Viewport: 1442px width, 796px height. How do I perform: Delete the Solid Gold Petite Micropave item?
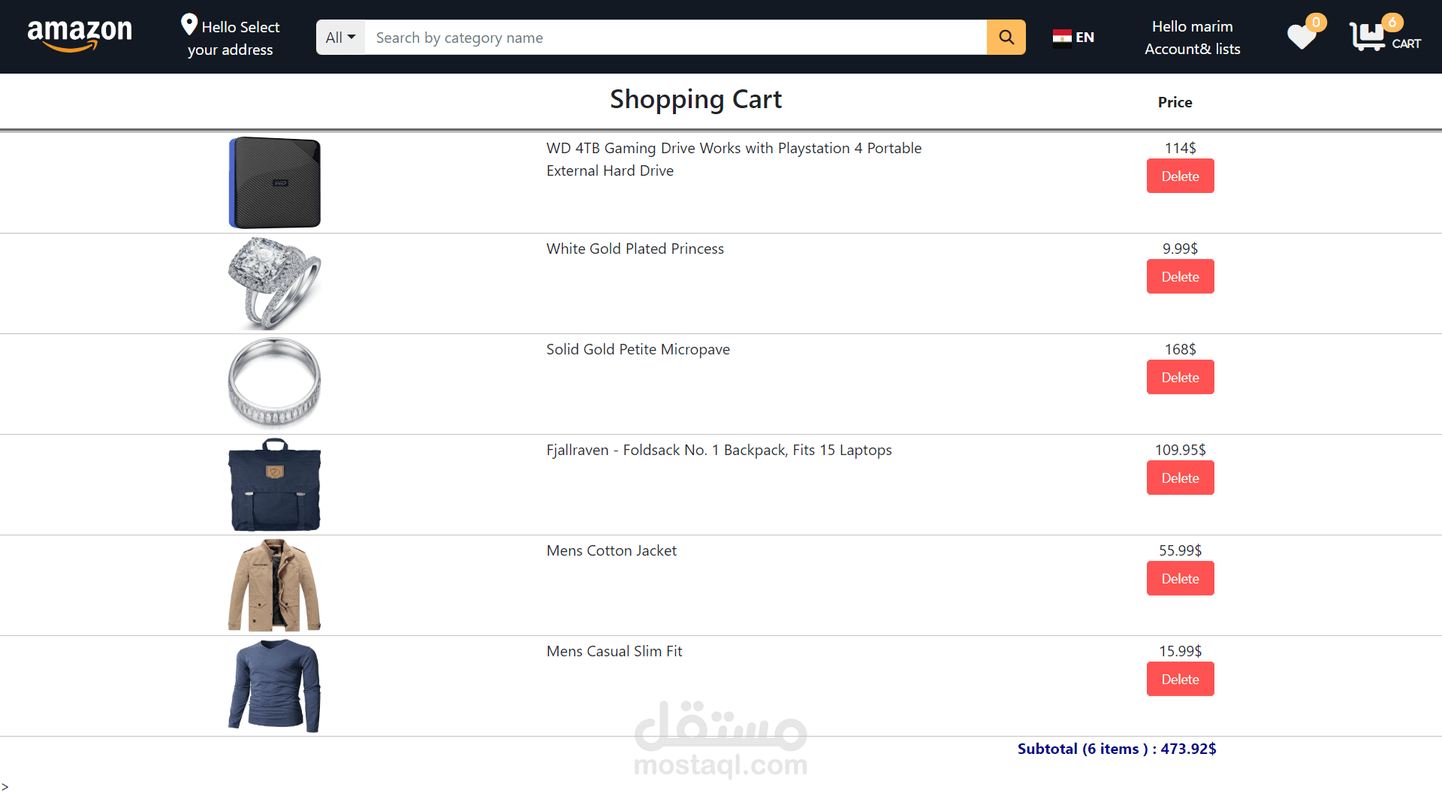1180,378
